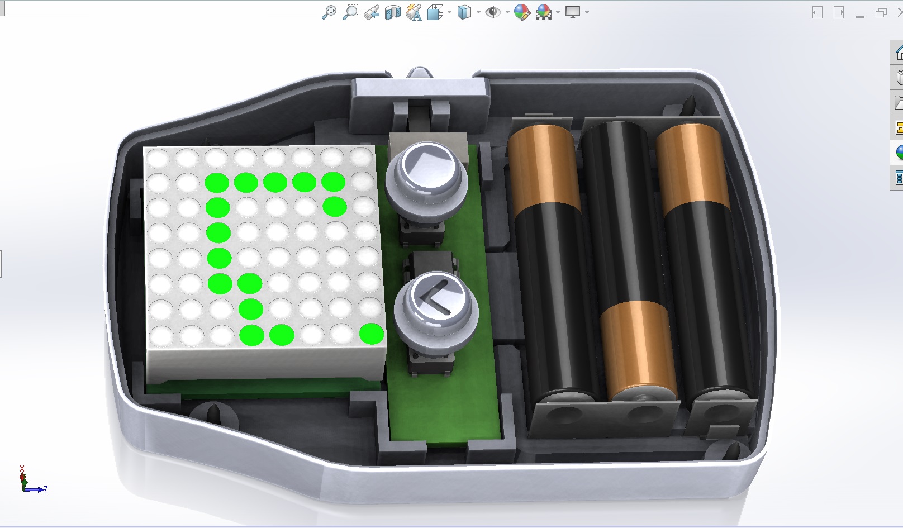This screenshot has width=903, height=528.
Task: Restore down the document window
Action: pos(881,12)
